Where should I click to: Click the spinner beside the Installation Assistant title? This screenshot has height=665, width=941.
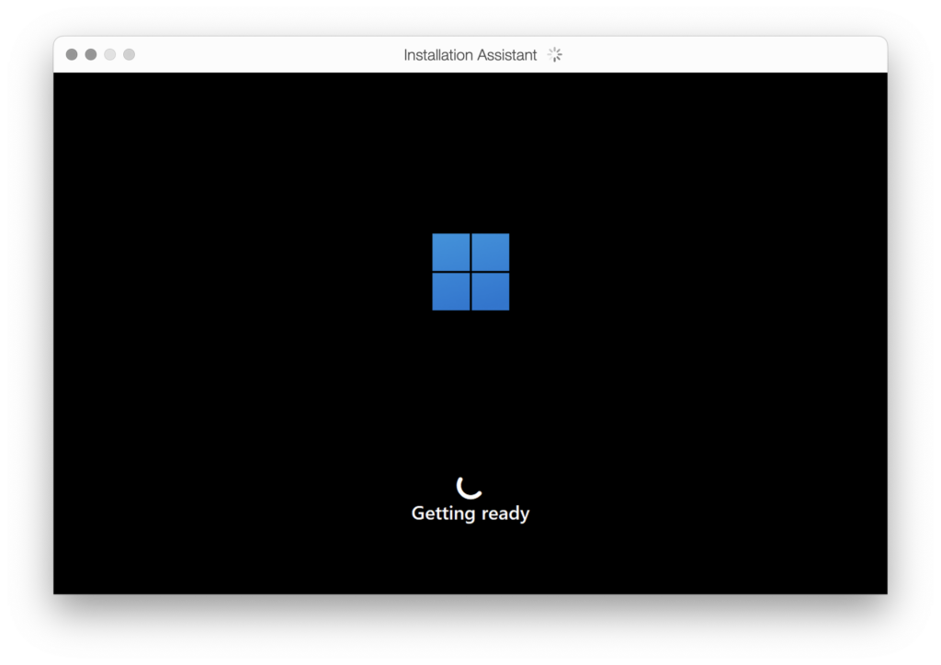pos(554,54)
